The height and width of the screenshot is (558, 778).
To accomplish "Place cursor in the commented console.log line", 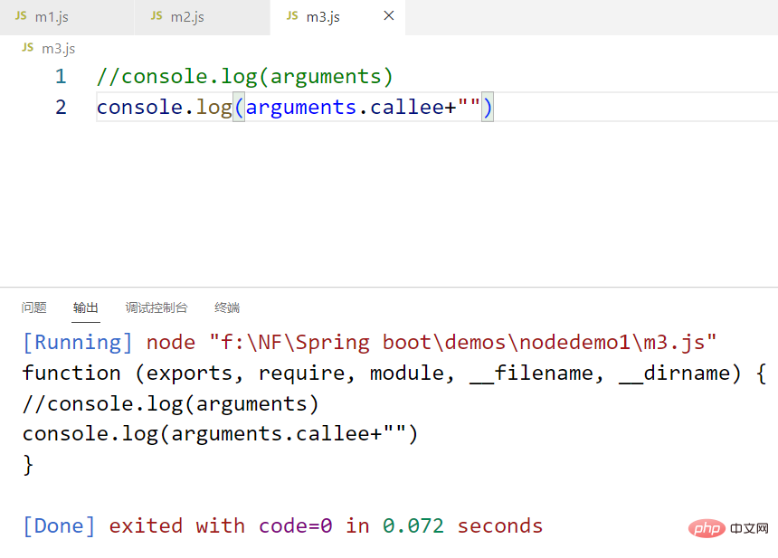I will pyautogui.click(x=244, y=77).
